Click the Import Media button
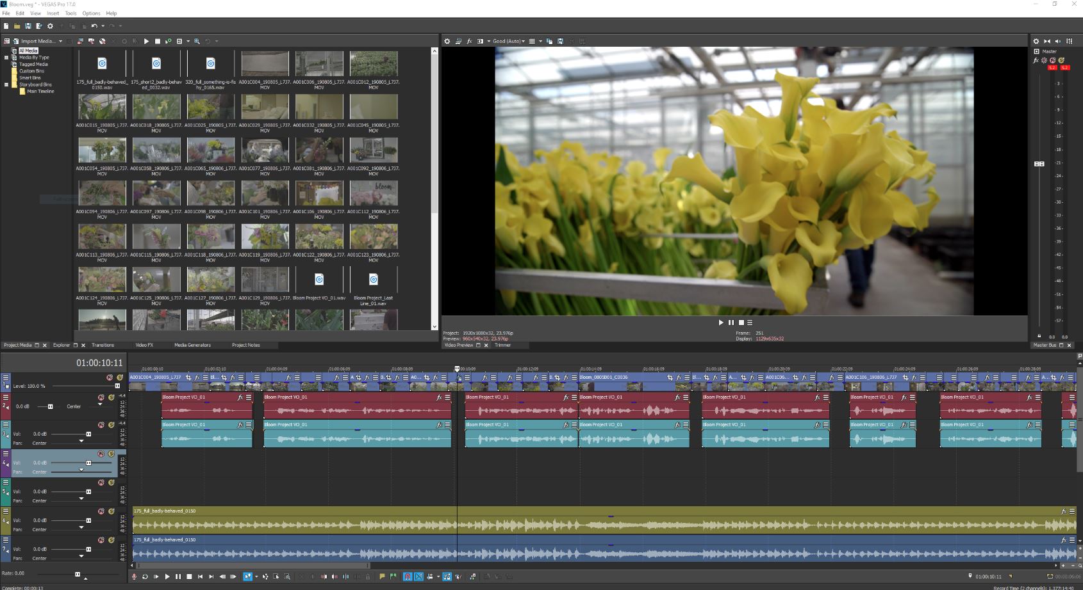The width and height of the screenshot is (1083, 590). click(35, 40)
